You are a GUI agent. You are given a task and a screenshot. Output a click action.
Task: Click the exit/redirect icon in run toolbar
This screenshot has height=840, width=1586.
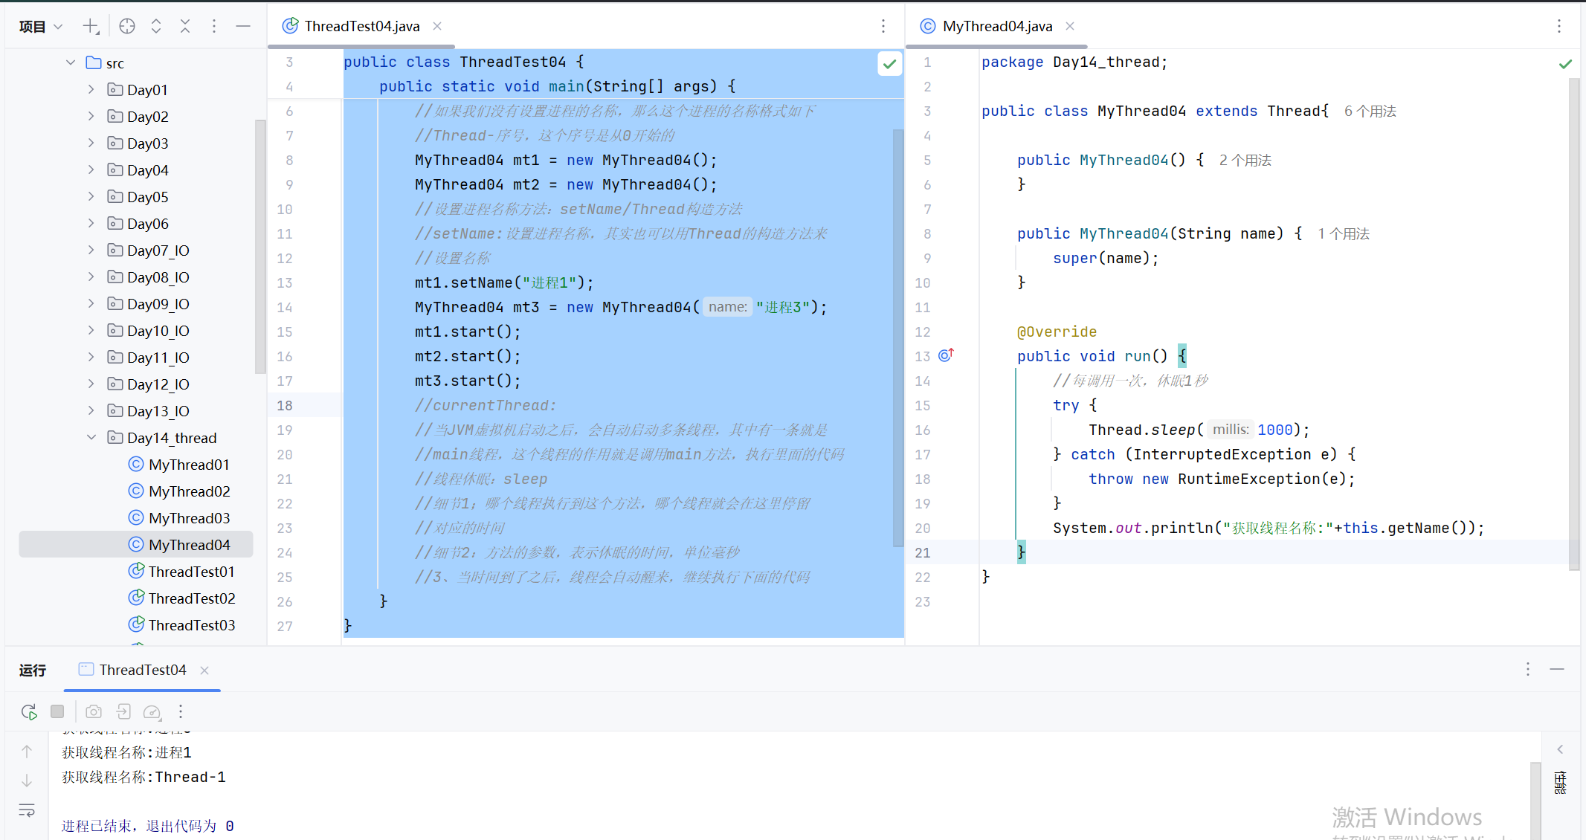[123, 712]
